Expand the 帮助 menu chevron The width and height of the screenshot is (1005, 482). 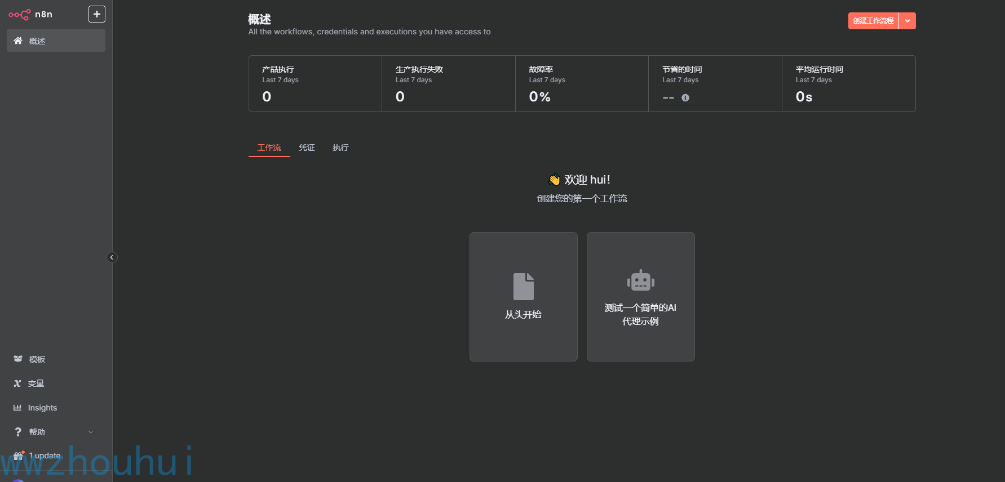point(91,432)
